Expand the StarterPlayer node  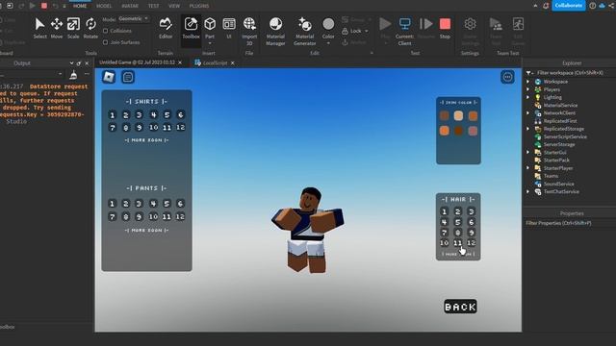tap(528, 168)
